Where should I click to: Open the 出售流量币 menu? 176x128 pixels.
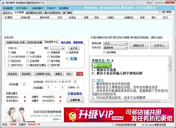pos(37,8)
